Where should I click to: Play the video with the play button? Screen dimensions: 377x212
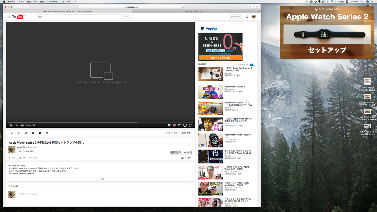11,125
